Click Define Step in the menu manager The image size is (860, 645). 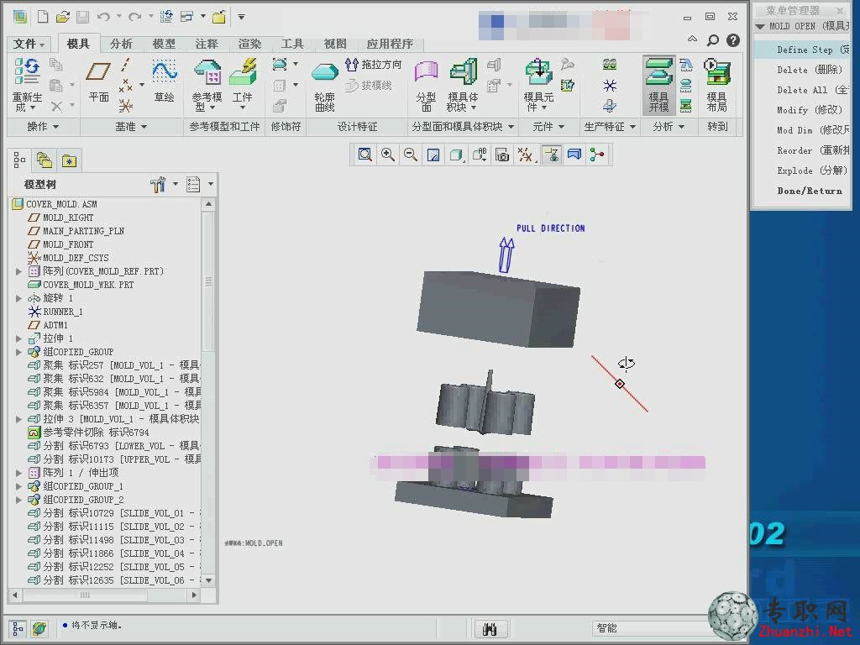coord(802,50)
